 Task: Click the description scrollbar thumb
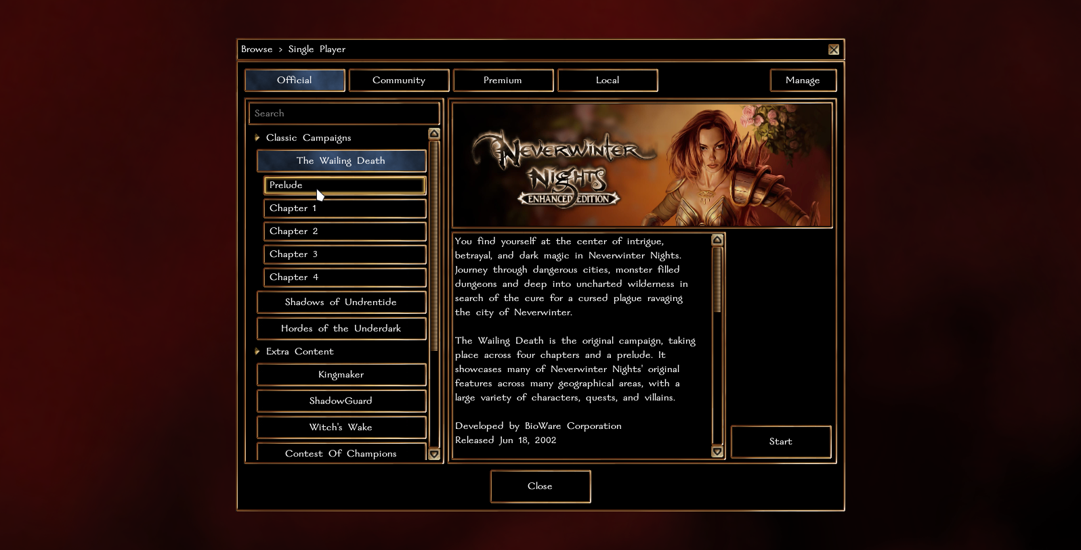tap(717, 280)
